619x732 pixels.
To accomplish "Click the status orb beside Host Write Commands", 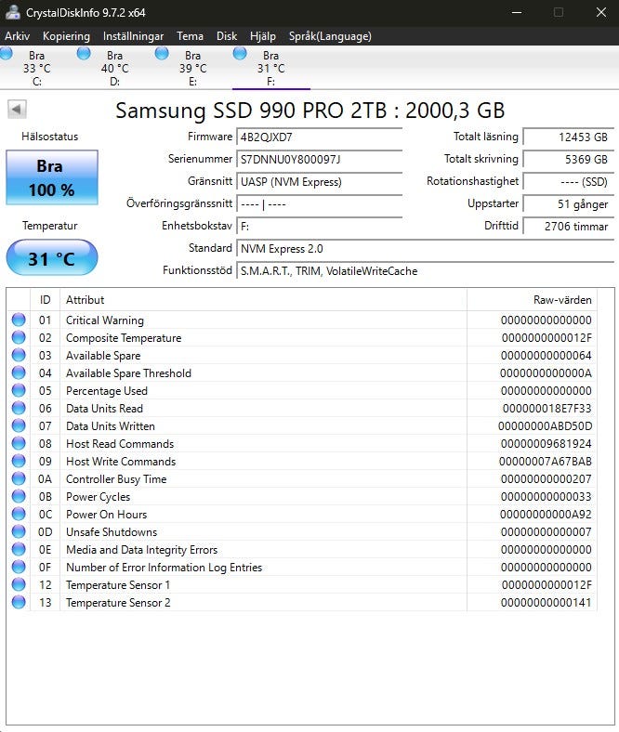I will pos(19,462).
